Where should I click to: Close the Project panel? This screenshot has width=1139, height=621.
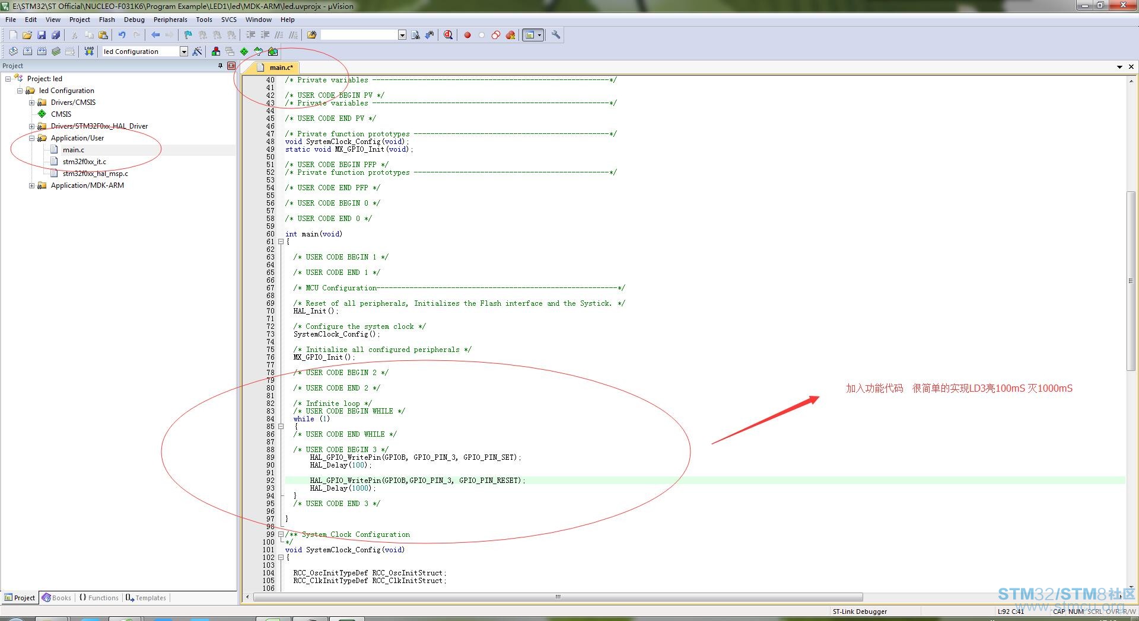tap(231, 66)
